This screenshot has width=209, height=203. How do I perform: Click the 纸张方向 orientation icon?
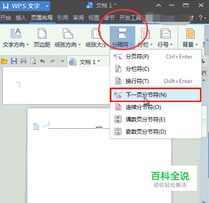67,34
